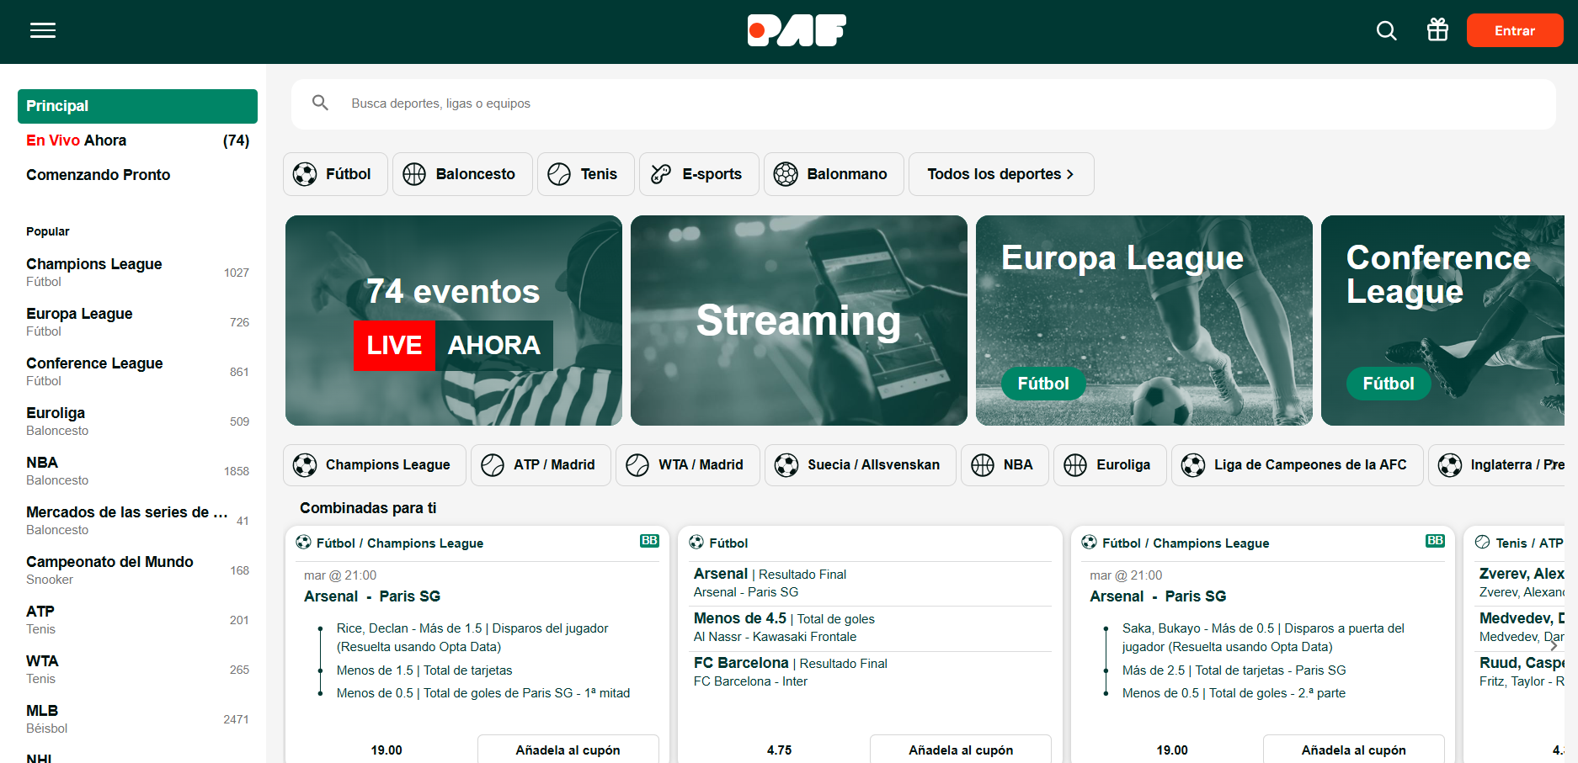Click BB badge on first combo card

649,541
